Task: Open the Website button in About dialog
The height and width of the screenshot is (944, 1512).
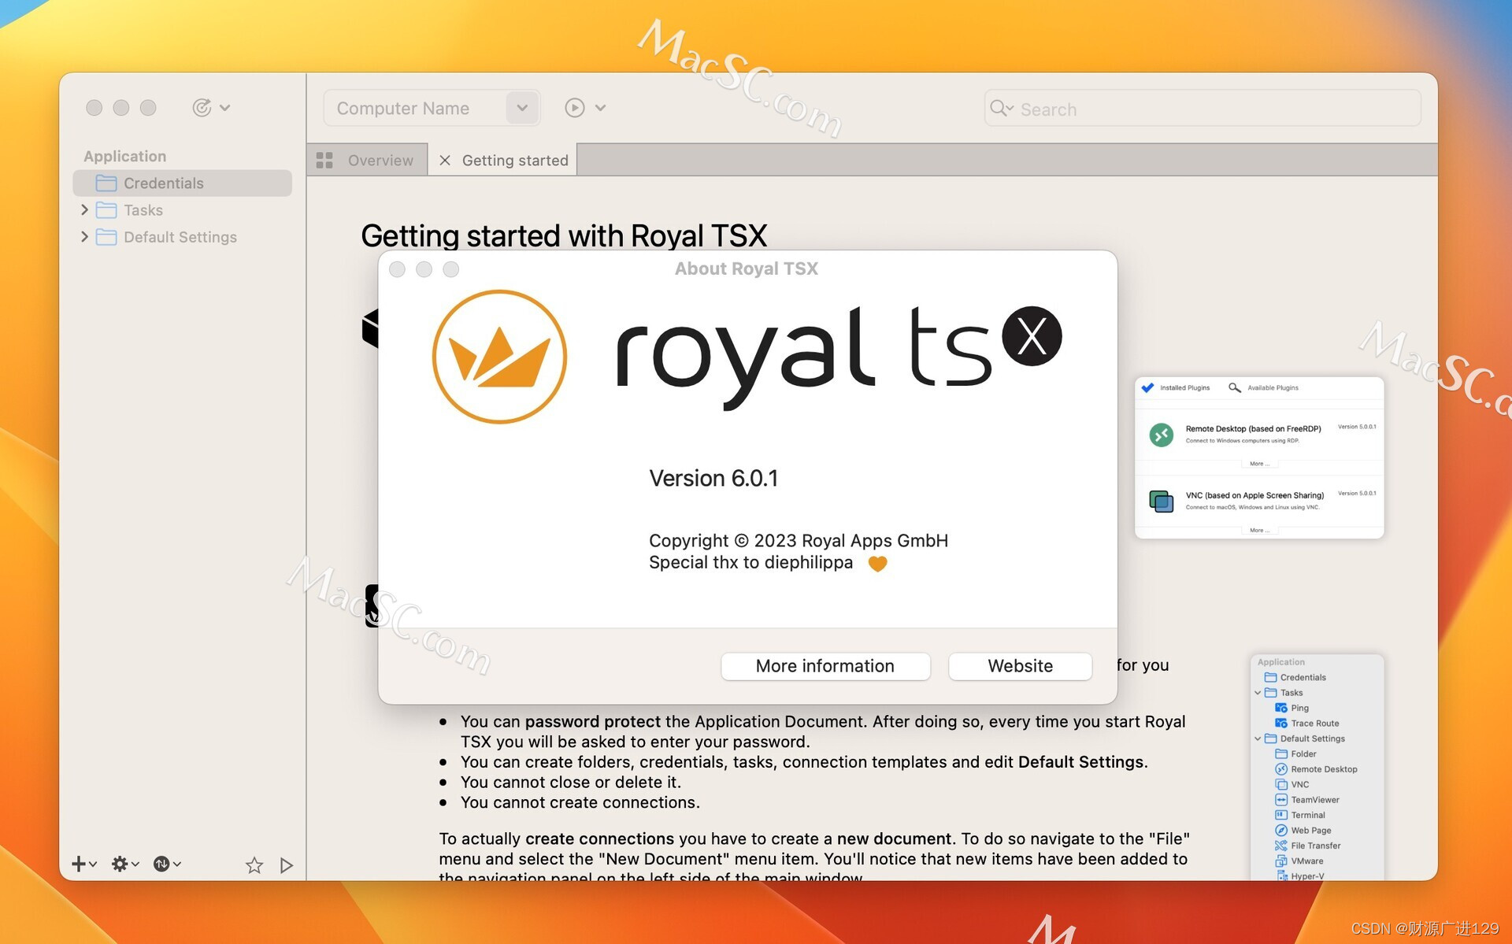Action: tap(1020, 665)
